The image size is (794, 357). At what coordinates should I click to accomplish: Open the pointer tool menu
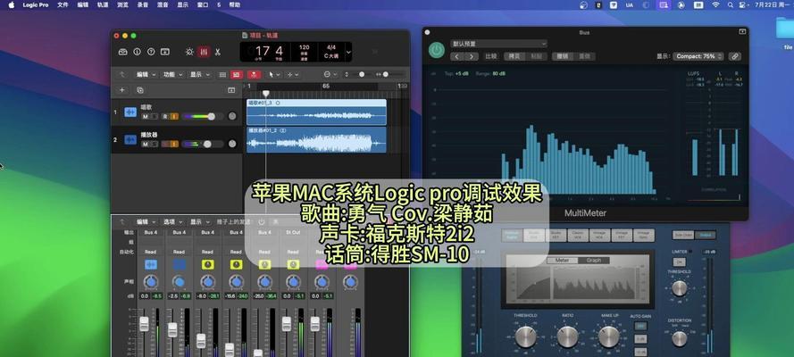[274, 74]
